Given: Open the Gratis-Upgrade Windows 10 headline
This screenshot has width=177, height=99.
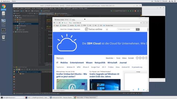Looking at the screenshot, I should pyautogui.click(x=105, y=75).
